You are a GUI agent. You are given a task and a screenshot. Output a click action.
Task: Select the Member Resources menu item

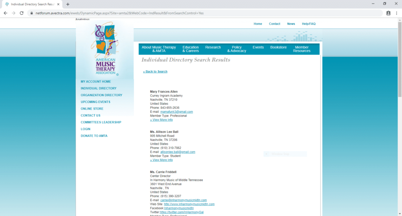click(x=301, y=49)
